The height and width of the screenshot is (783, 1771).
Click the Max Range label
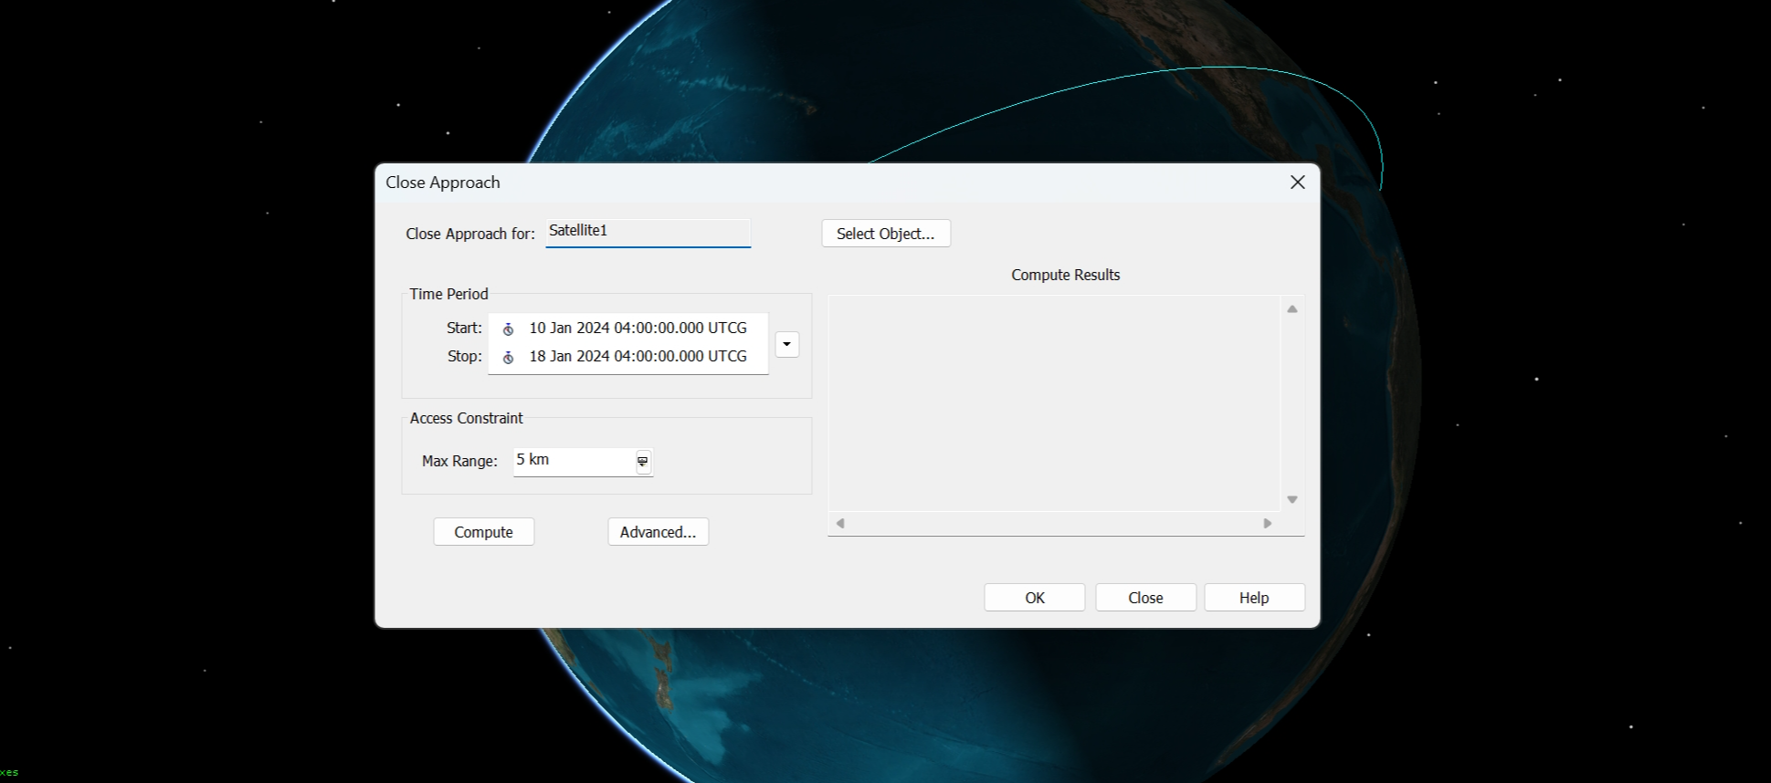click(x=459, y=461)
